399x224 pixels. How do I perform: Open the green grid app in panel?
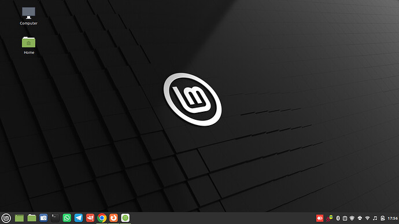point(125,218)
